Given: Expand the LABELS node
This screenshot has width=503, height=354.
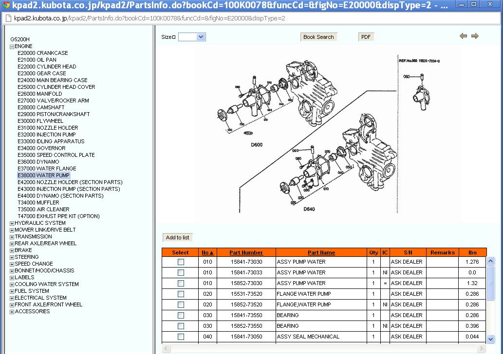Looking at the screenshot, I should [12, 278].
